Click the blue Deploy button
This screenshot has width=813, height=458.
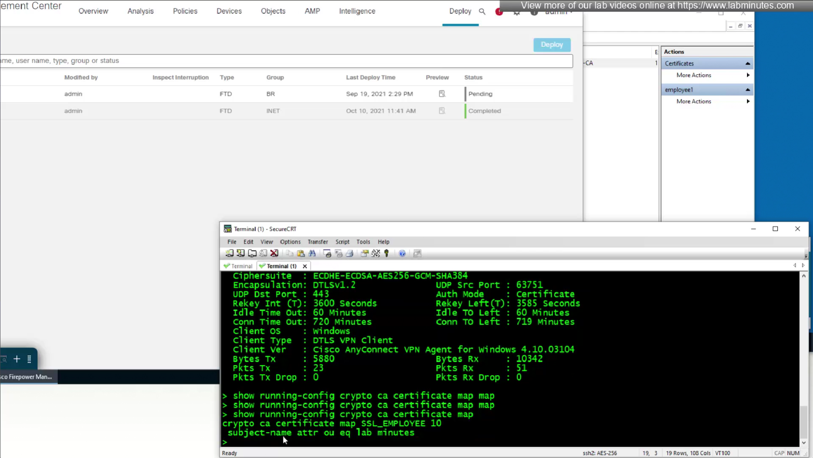552,45
